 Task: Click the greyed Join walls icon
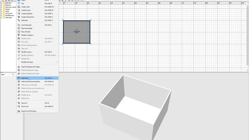pyautogui.click(x=19, y=42)
